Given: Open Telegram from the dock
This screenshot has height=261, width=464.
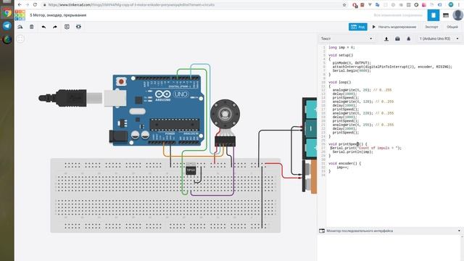Looking at the screenshot, I should point(7,26).
